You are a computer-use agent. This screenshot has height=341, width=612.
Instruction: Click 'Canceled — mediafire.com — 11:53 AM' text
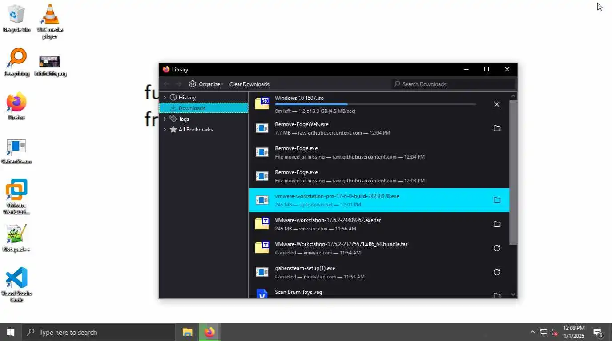[x=320, y=277]
